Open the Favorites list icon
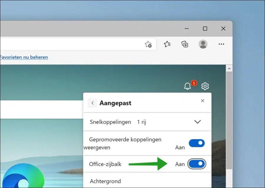 click(167, 44)
